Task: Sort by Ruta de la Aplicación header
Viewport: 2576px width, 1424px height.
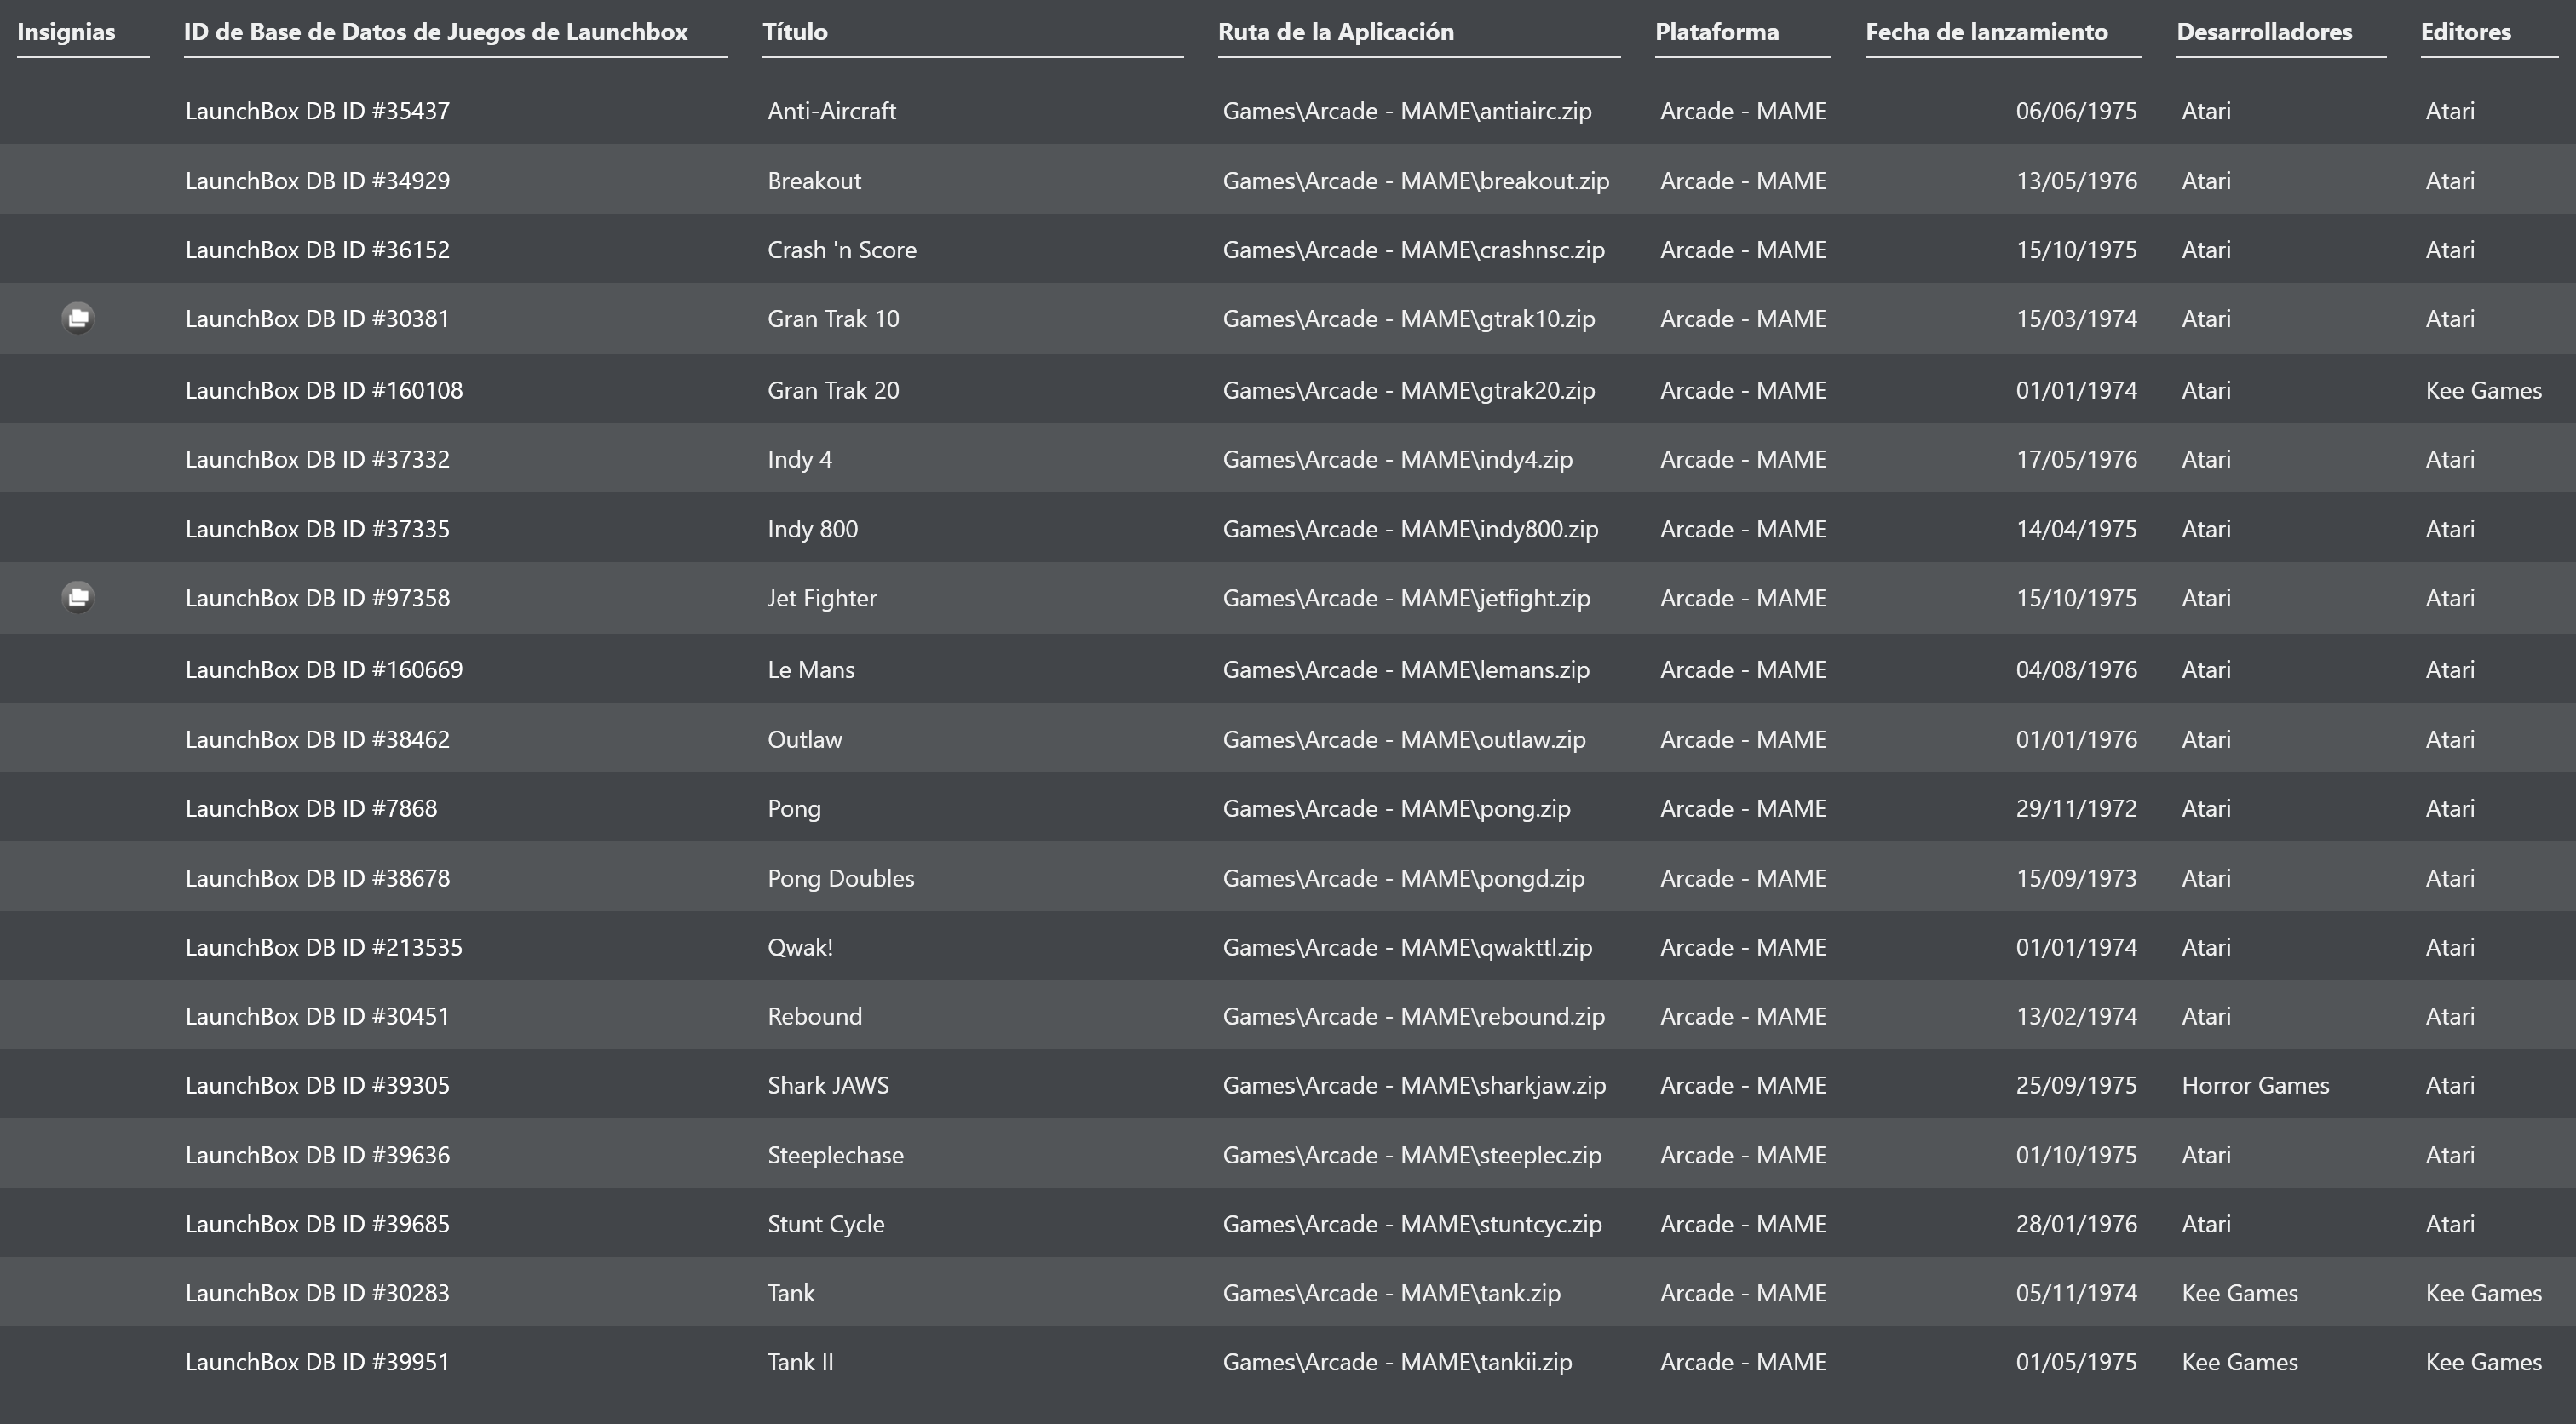Action: pos(1336,32)
